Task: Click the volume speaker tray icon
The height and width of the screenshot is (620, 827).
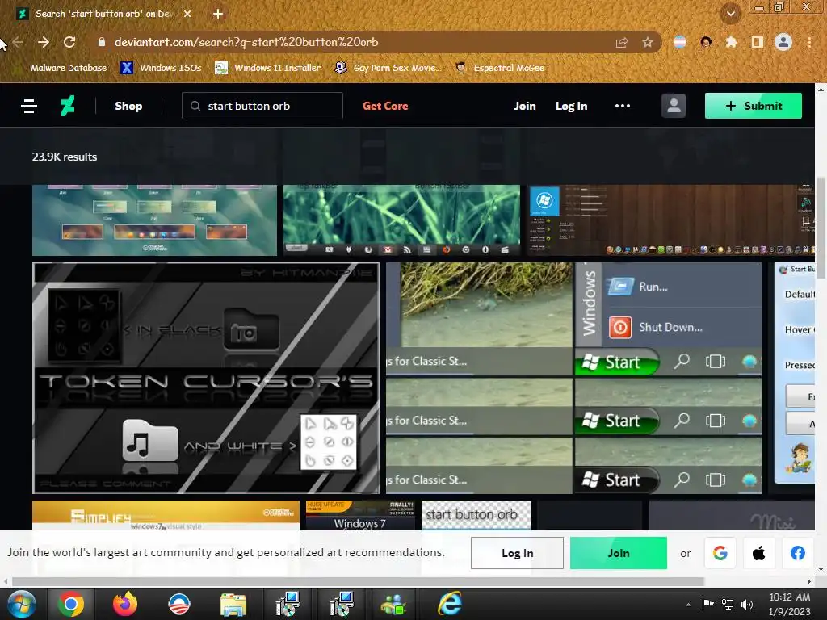Action: click(747, 604)
